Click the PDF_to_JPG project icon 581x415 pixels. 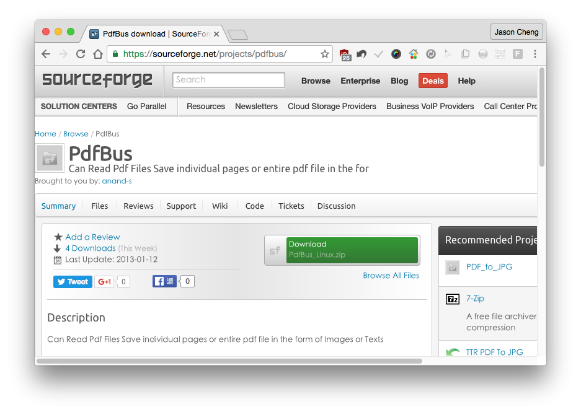453,268
